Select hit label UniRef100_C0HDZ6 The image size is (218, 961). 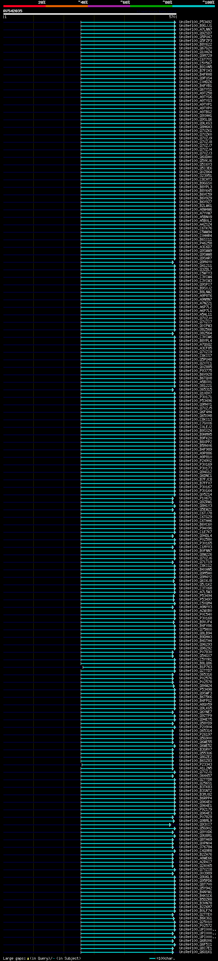tap(196, 82)
